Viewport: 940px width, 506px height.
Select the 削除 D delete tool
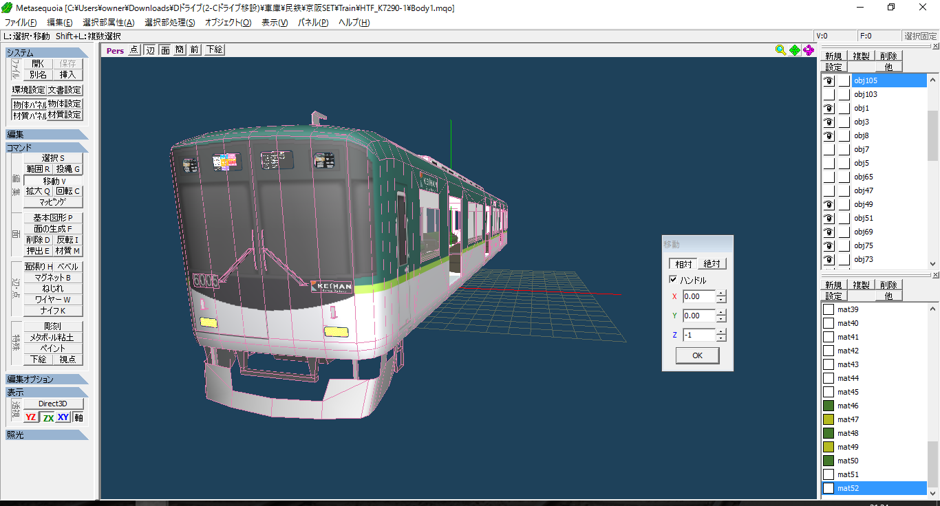(x=39, y=240)
